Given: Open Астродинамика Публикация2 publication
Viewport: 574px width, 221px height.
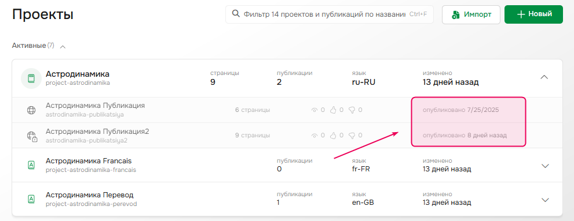Looking at the screenshot, I should (x=97, y=131).
